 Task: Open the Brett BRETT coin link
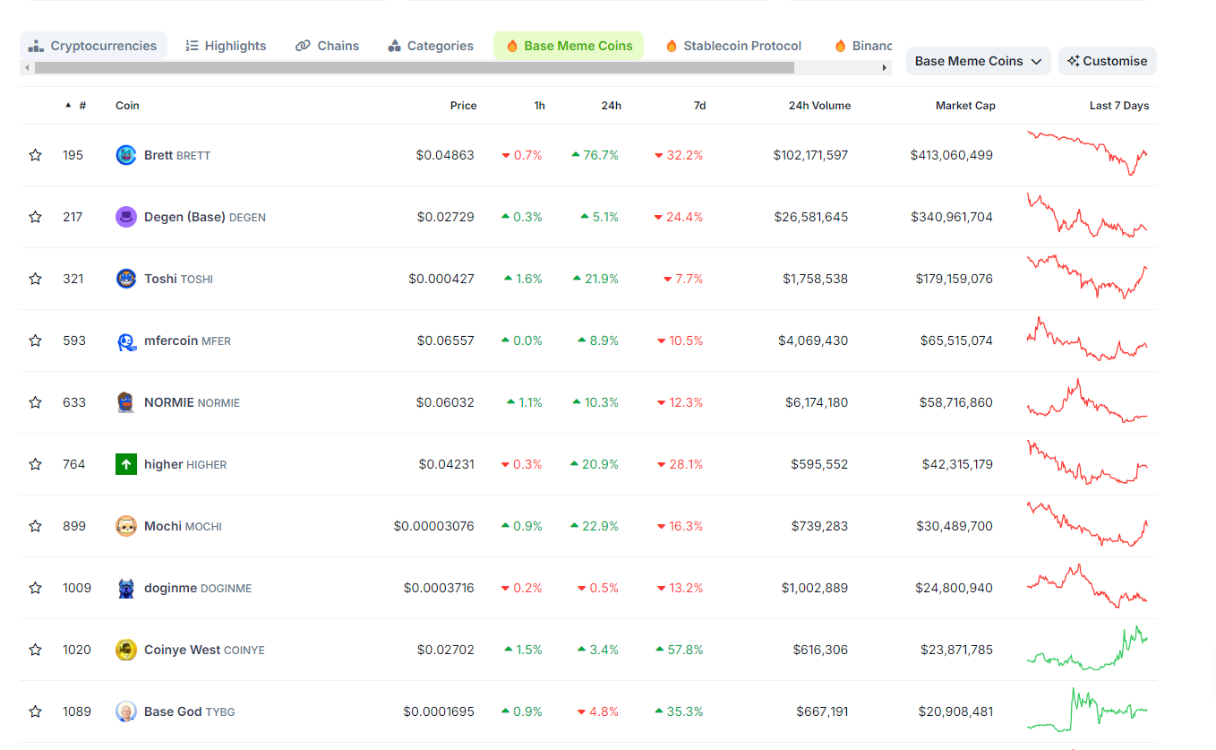(177, 155)
